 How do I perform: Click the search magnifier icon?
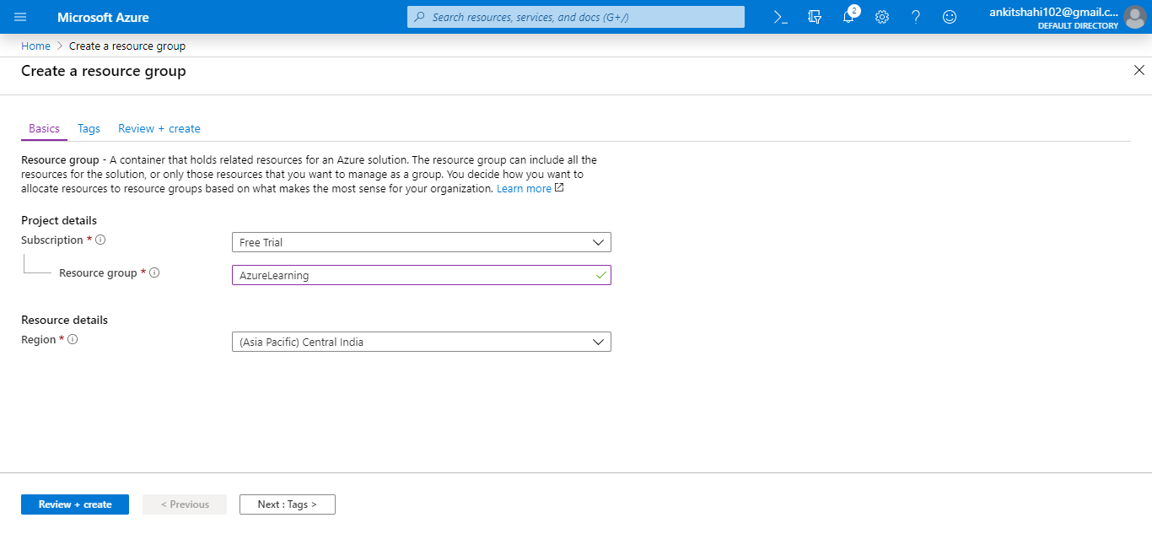click(x=420, y=17)
